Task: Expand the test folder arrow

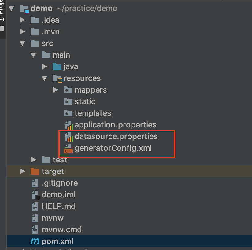Action: (x=33, y=160)
